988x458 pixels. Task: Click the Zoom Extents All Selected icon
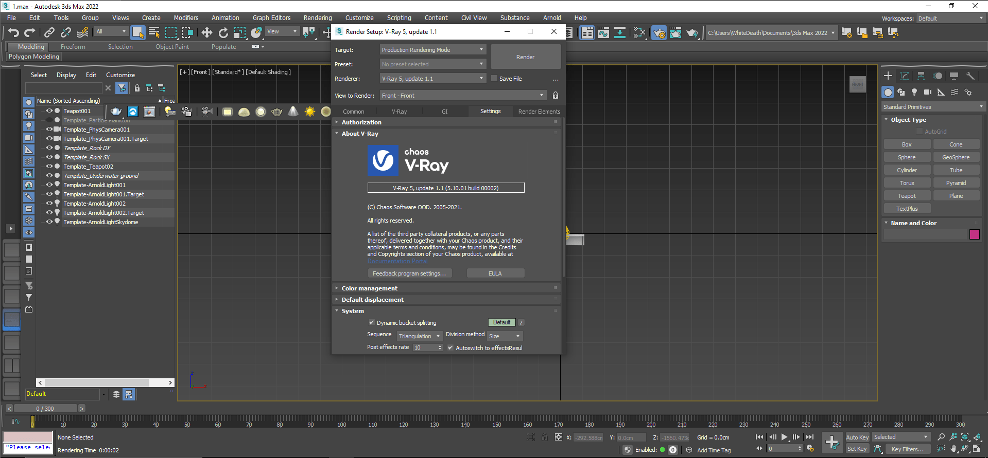coord(977,437)
